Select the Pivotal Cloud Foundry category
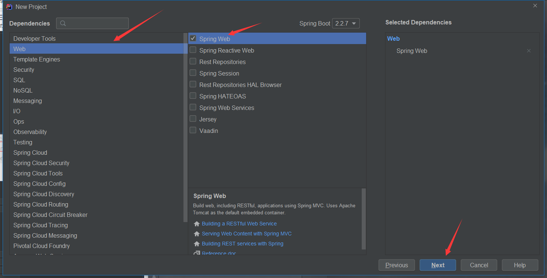The width and height of the screenshot is (547, 278). (96, 246)
